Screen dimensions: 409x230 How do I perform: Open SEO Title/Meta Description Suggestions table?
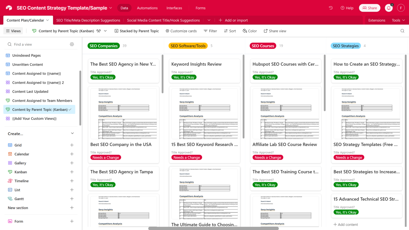click(88, 20)
